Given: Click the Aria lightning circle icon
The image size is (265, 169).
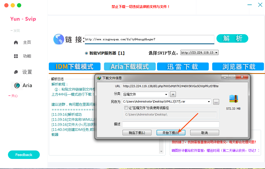Looking at the screenshot, I should pyautogui.click(x=17, y=86).
